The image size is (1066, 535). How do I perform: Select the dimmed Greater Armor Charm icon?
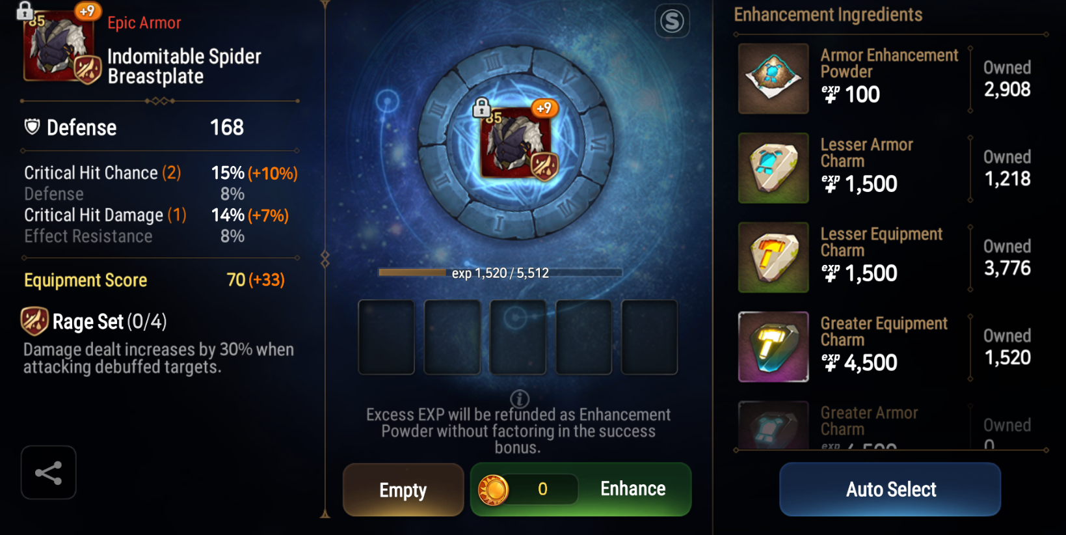[773, 425]
